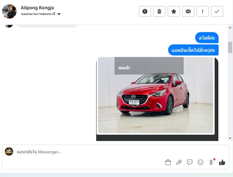Click the scrollbar down arrow in chat
The image size is (233, 177).
click(x=230, y=138)
